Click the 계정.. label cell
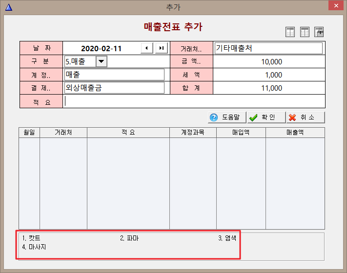Image resolution: width=347 pixels, height=273 pixels. (41, 75)
